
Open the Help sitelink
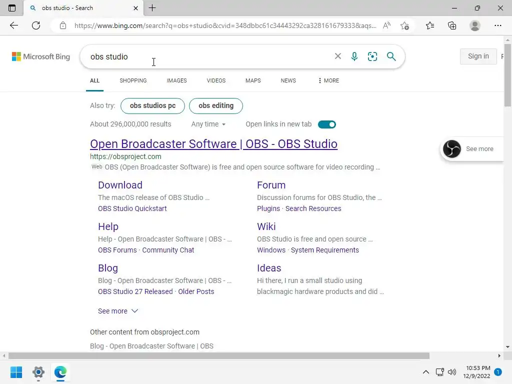108,226
